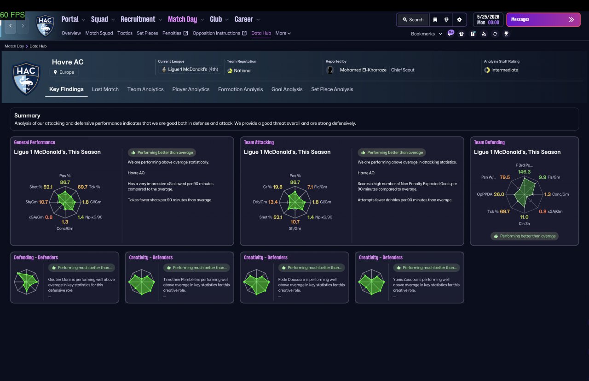Switch to the Set Piece Analysis tab

point(332,89)
